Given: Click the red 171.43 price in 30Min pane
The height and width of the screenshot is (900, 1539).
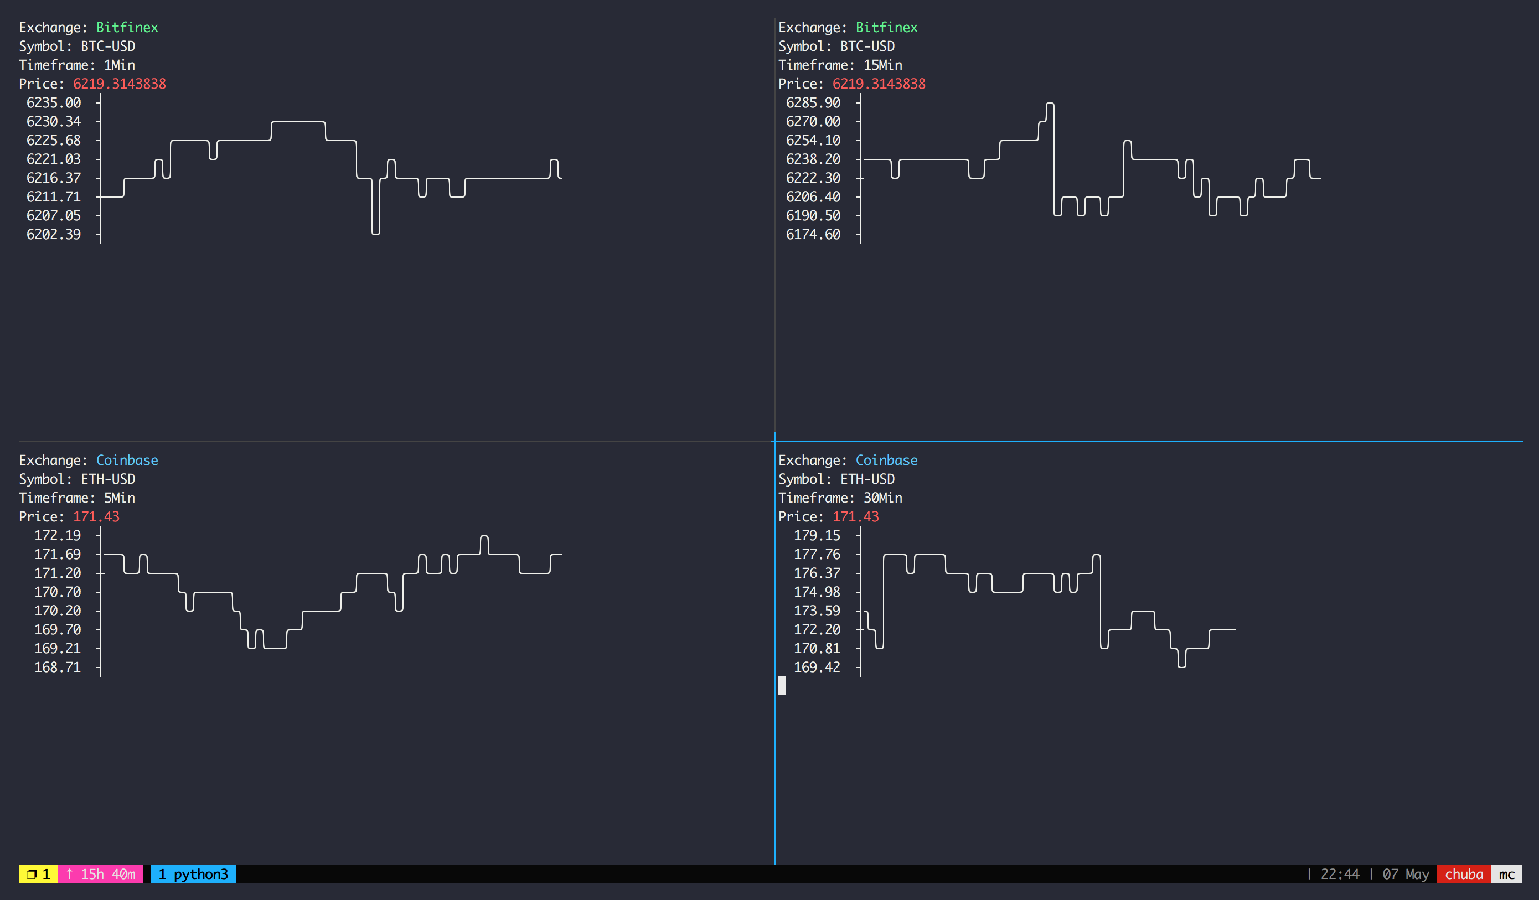Looking at the screenshot, I should click(856, 516).
